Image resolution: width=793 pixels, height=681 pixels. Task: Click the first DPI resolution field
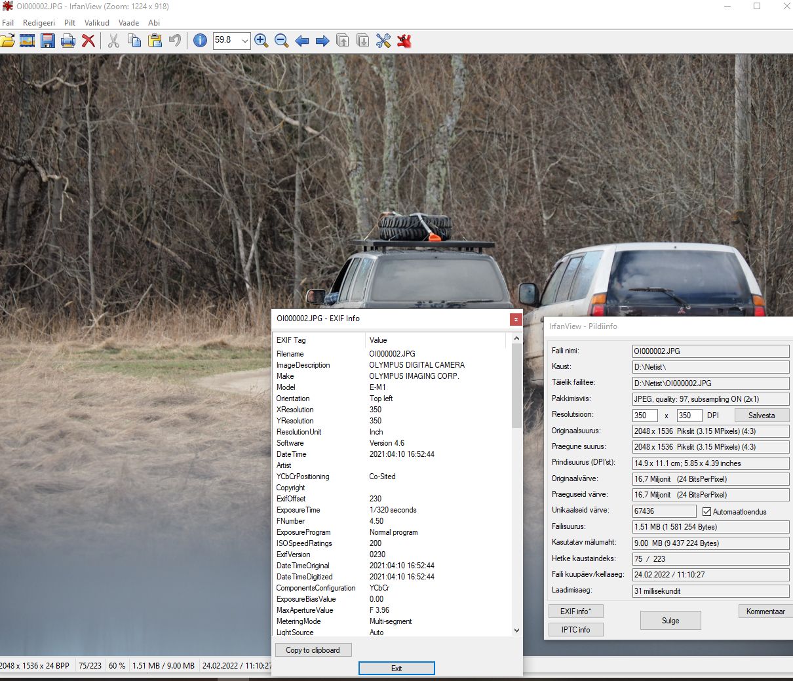click(x=645, y=416)
